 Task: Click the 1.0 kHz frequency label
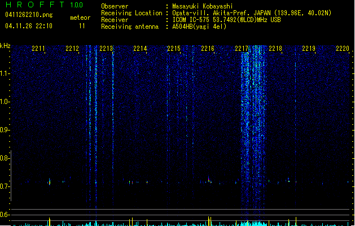[5, 102]
